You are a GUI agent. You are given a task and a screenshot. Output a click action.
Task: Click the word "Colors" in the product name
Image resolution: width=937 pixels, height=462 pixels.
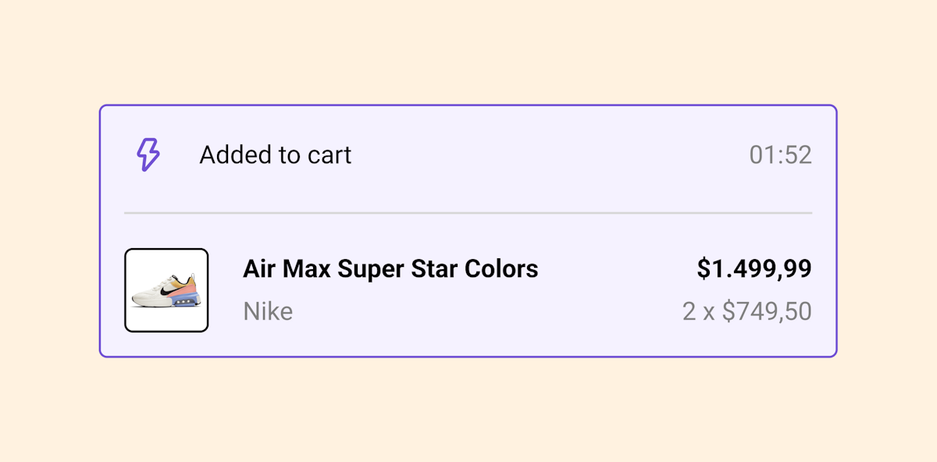[x=501, y=269]
